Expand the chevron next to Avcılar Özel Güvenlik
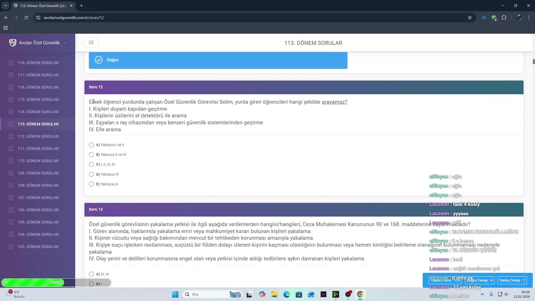The width and height of the screenshot is (535, 301). pos(65,43)
